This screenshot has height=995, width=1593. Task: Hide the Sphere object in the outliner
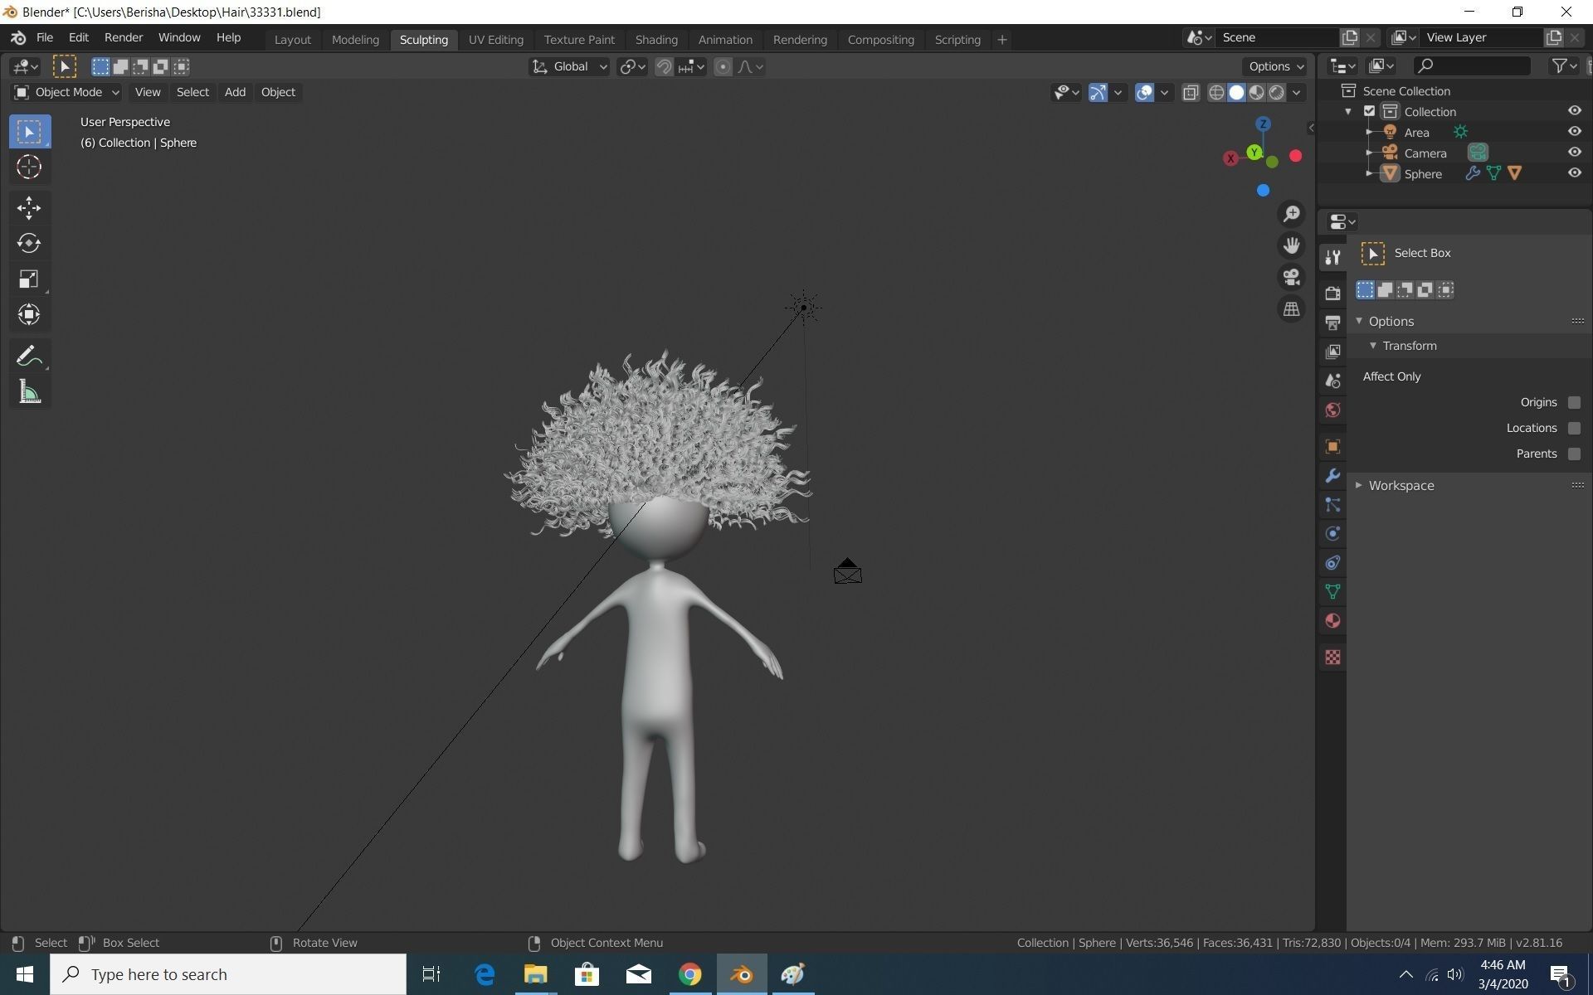click(1574, 173)
